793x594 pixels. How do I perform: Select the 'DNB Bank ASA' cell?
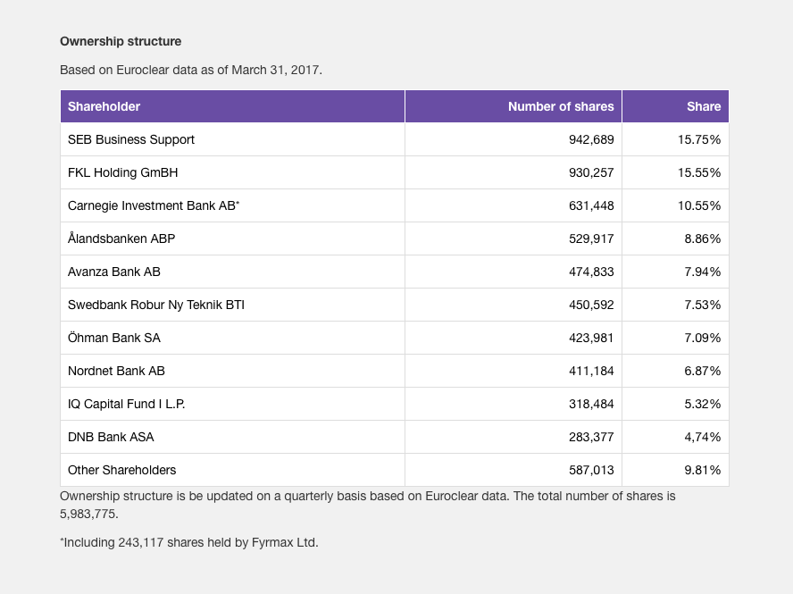[233, 437]
